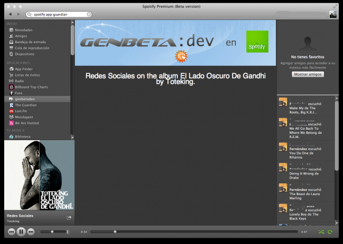Open feed item We All Go Back To Where We Belong

pos(306,129)
